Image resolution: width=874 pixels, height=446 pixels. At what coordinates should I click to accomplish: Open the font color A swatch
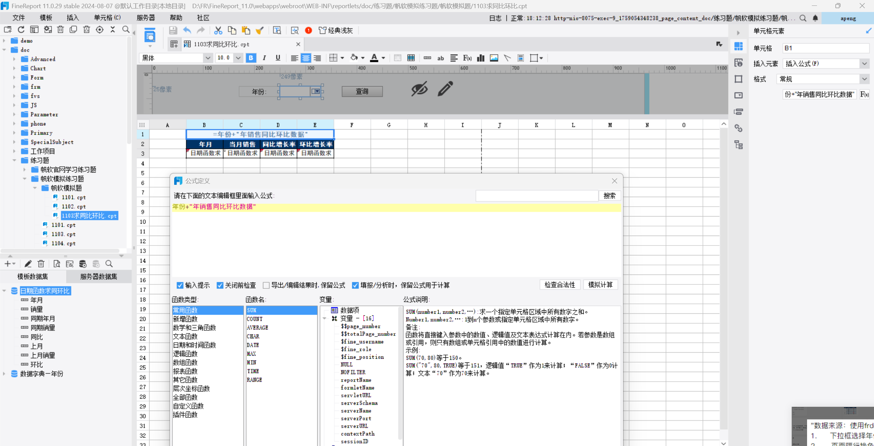[374, 58]
